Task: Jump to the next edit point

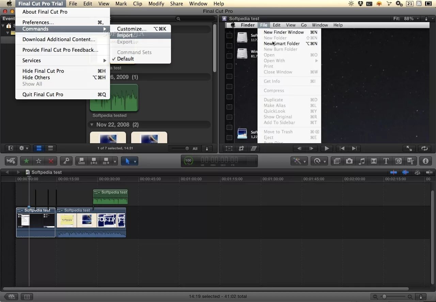Action: 354,148
